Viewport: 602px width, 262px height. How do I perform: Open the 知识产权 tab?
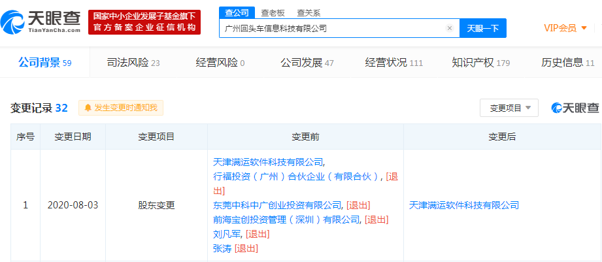click(x=480, y=63)
